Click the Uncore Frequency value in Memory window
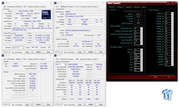Screen dimensions: 179x107 [44, 69]
